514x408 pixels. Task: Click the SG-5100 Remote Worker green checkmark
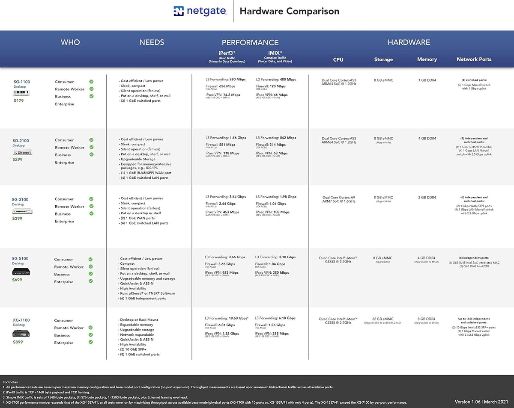[x=90, y=266]
